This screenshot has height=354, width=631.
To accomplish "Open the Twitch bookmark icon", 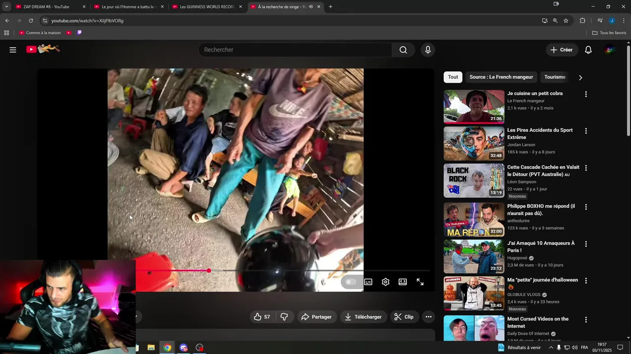I will click(x=79, y=33).
